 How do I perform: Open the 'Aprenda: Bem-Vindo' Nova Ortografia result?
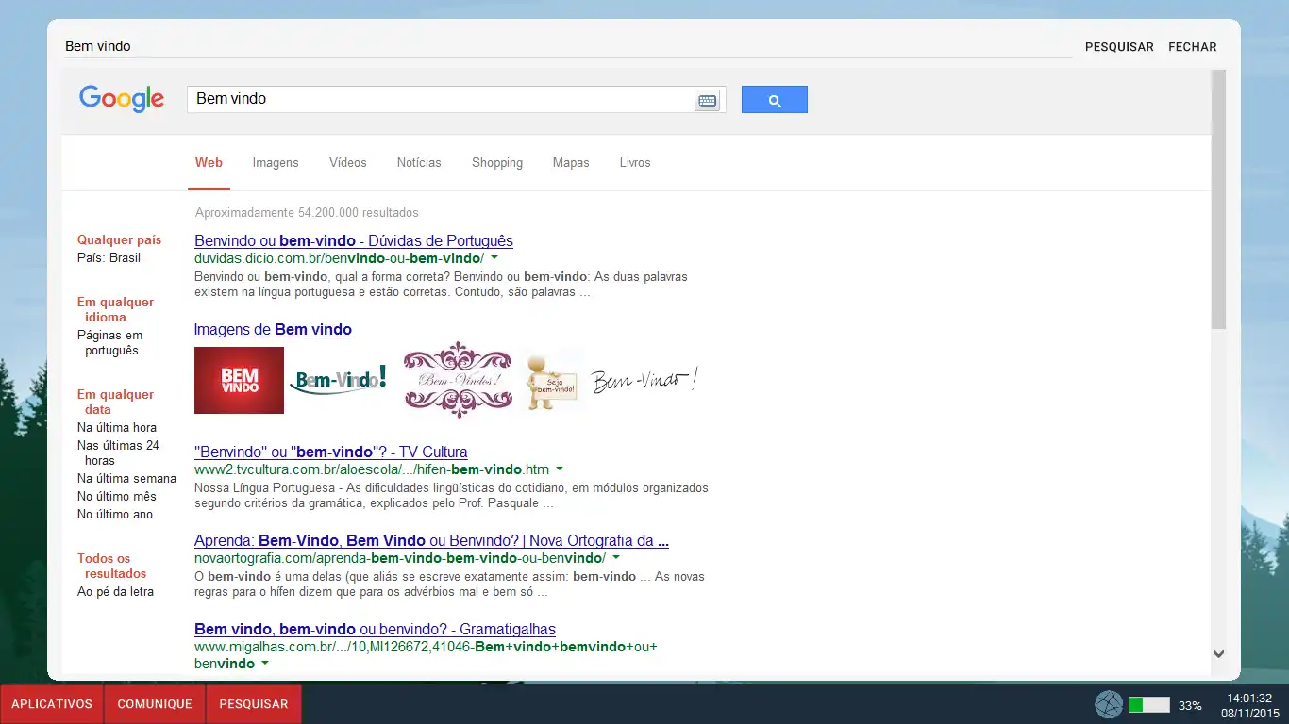point(432,540)
